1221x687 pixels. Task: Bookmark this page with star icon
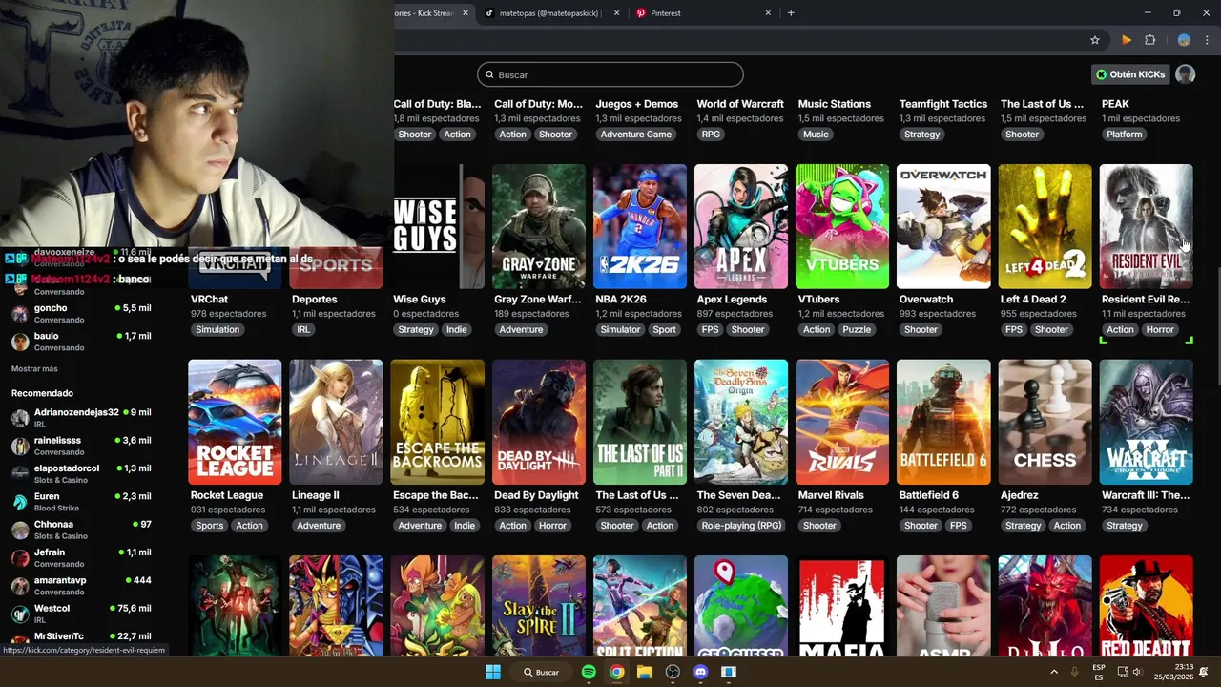click(x=1095, y=40)
